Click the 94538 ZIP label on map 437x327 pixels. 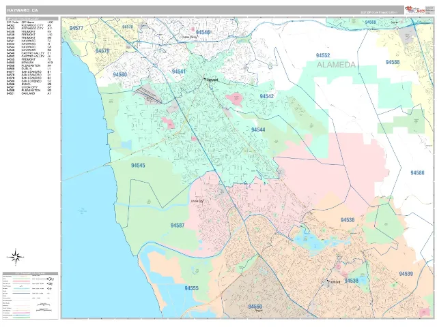click(x=351, y=281)
